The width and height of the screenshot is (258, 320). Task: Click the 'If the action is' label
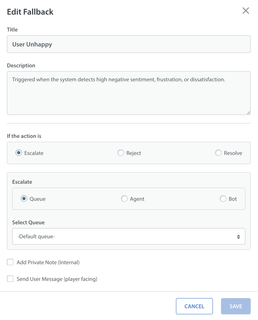coord(24,136)
